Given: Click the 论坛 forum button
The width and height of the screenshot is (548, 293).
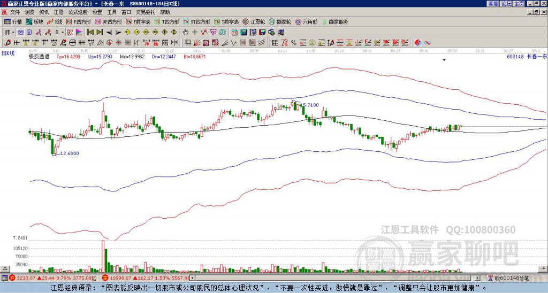Looking at the screenshot, I should (x=506, y=4).
